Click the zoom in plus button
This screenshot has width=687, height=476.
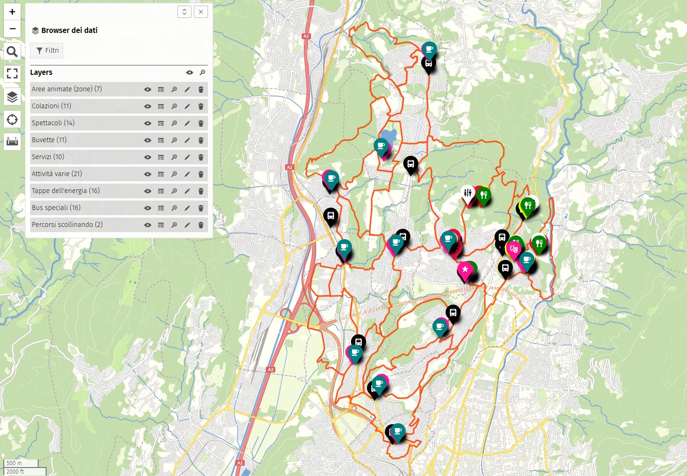point(12,12)
